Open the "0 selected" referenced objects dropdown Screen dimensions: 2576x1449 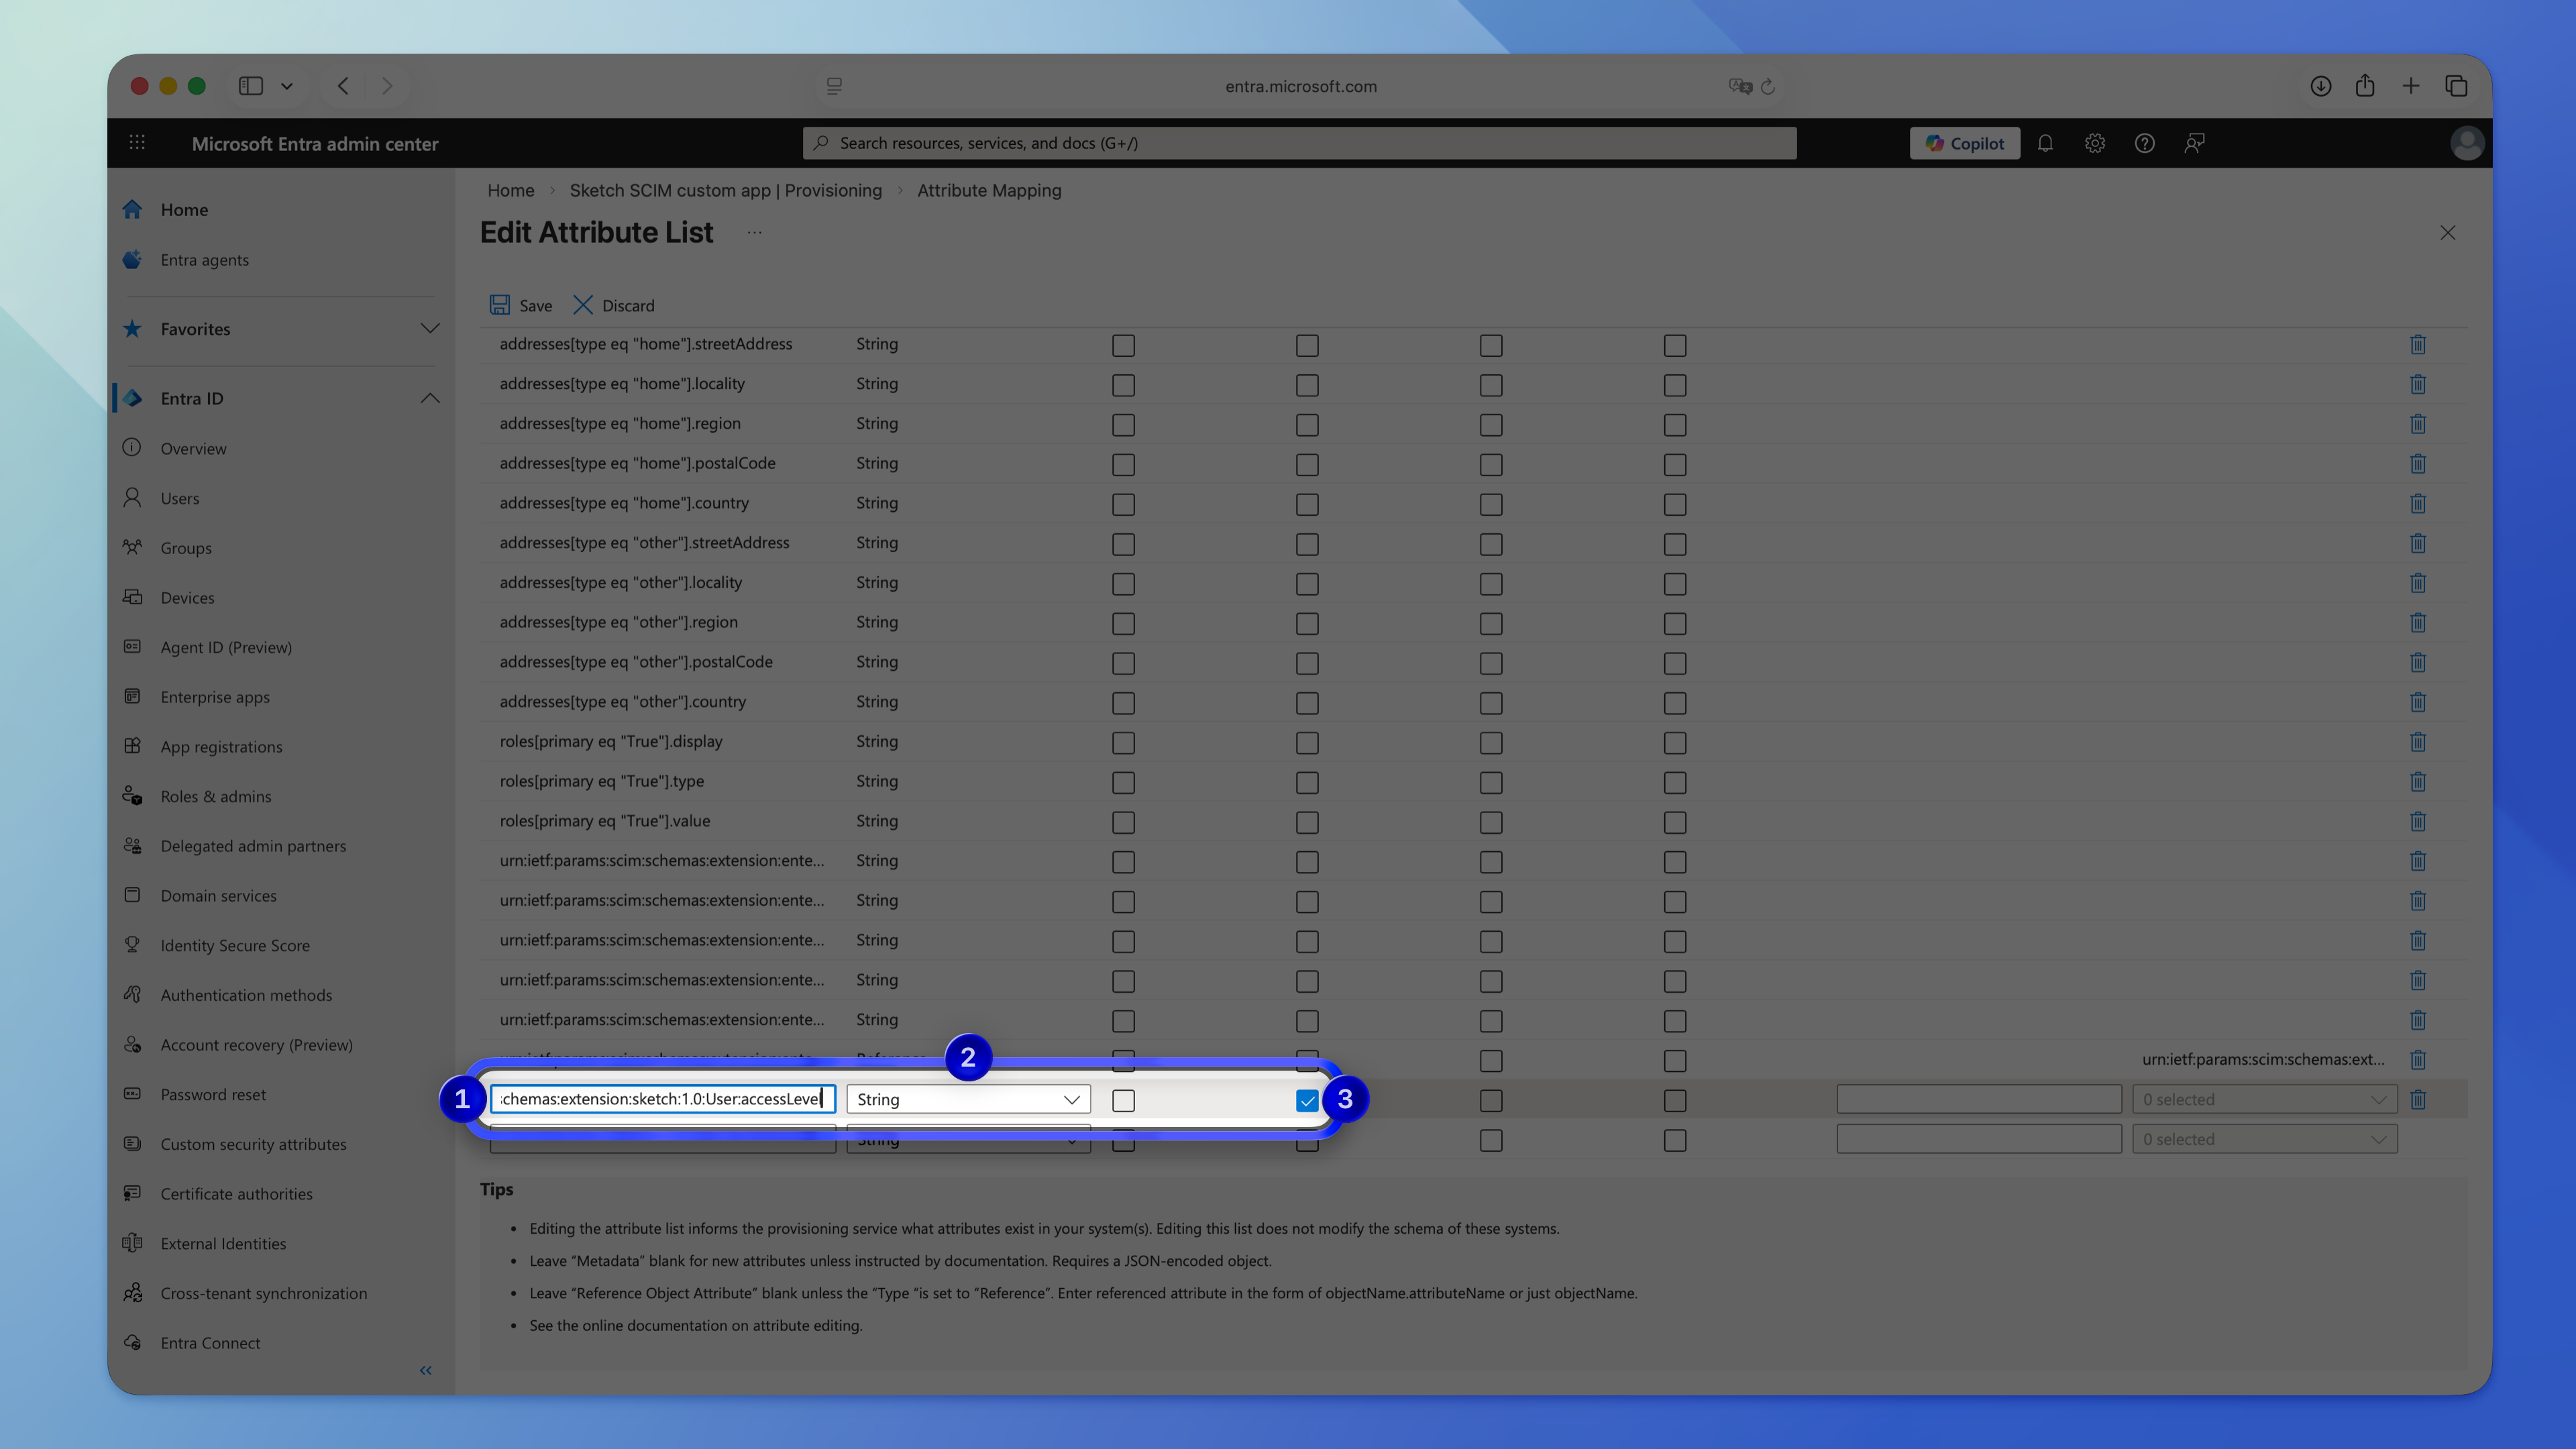pyautogui.click(x=2263, y=1098)
